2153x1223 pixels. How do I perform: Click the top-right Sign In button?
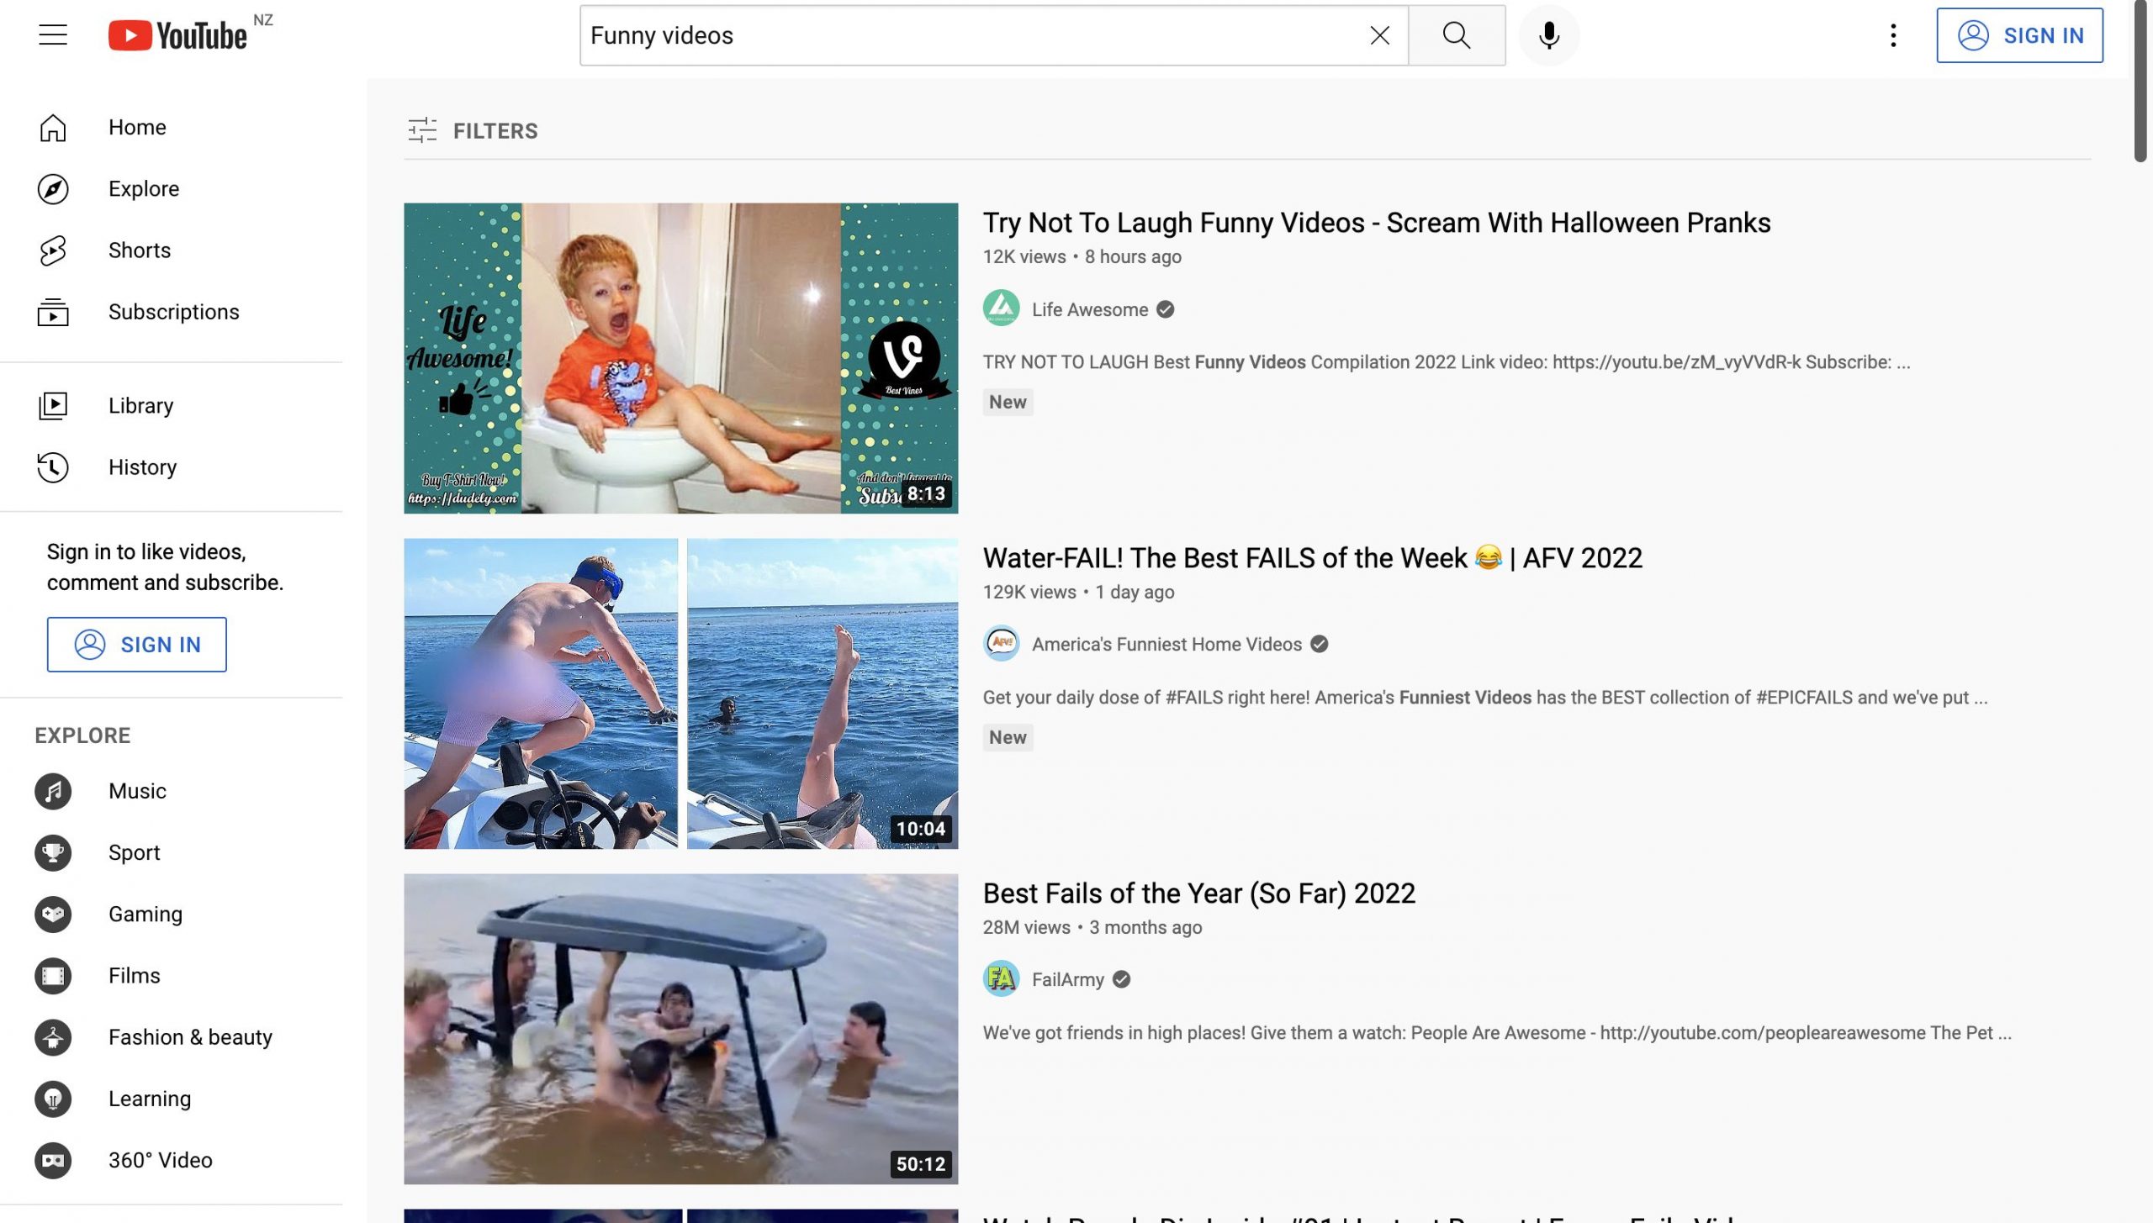[2019, 35]
